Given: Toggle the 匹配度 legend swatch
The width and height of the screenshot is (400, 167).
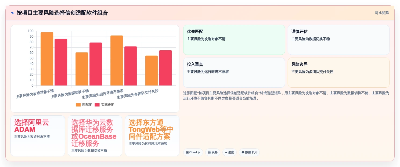Looking at the screenshot, I should coord(78,105).
